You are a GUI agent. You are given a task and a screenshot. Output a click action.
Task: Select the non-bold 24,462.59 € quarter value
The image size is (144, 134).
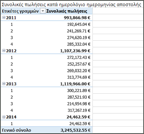click(80, 123)
